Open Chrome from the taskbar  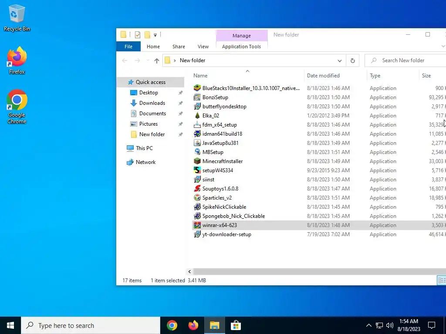click(x=172, y=325)
